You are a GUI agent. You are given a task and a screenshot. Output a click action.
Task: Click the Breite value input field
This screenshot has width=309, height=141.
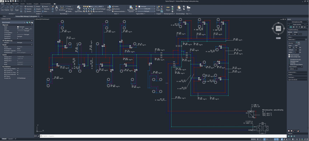[290, 47]
